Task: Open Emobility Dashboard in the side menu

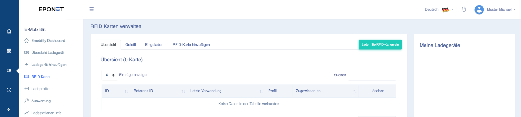Action: [48, 41]
